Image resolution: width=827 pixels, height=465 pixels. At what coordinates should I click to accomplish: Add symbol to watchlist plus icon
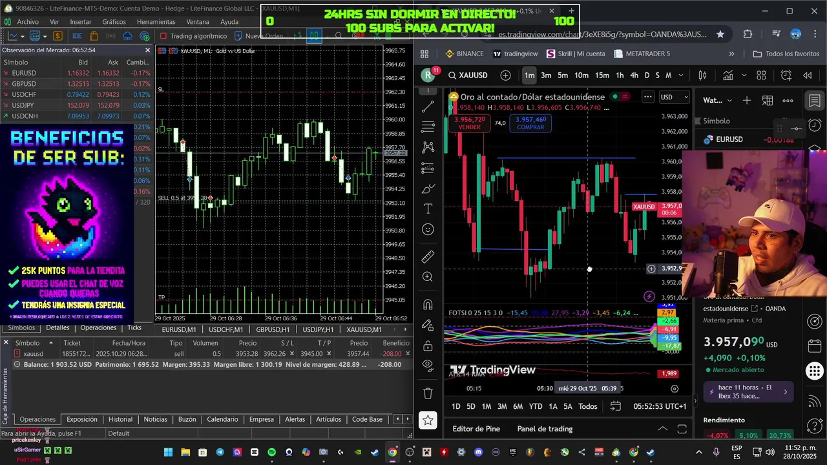(747, 100)
